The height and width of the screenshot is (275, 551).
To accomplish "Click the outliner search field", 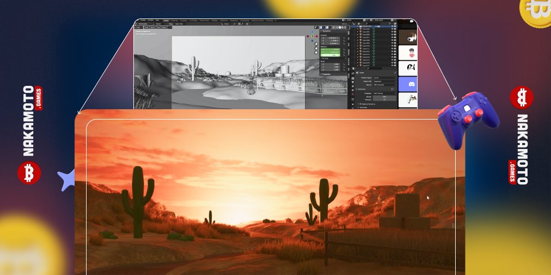I will tap(373, 23).
